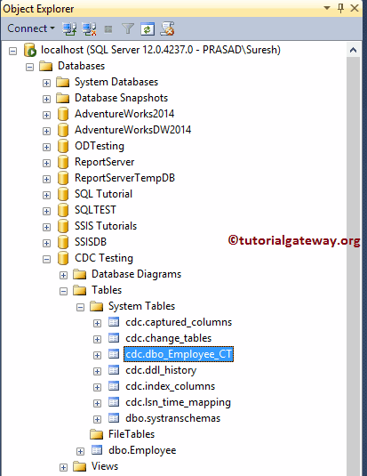Close the Object Explorer panel
This screenshot has width=367, height=476.
tap(355, 8)
